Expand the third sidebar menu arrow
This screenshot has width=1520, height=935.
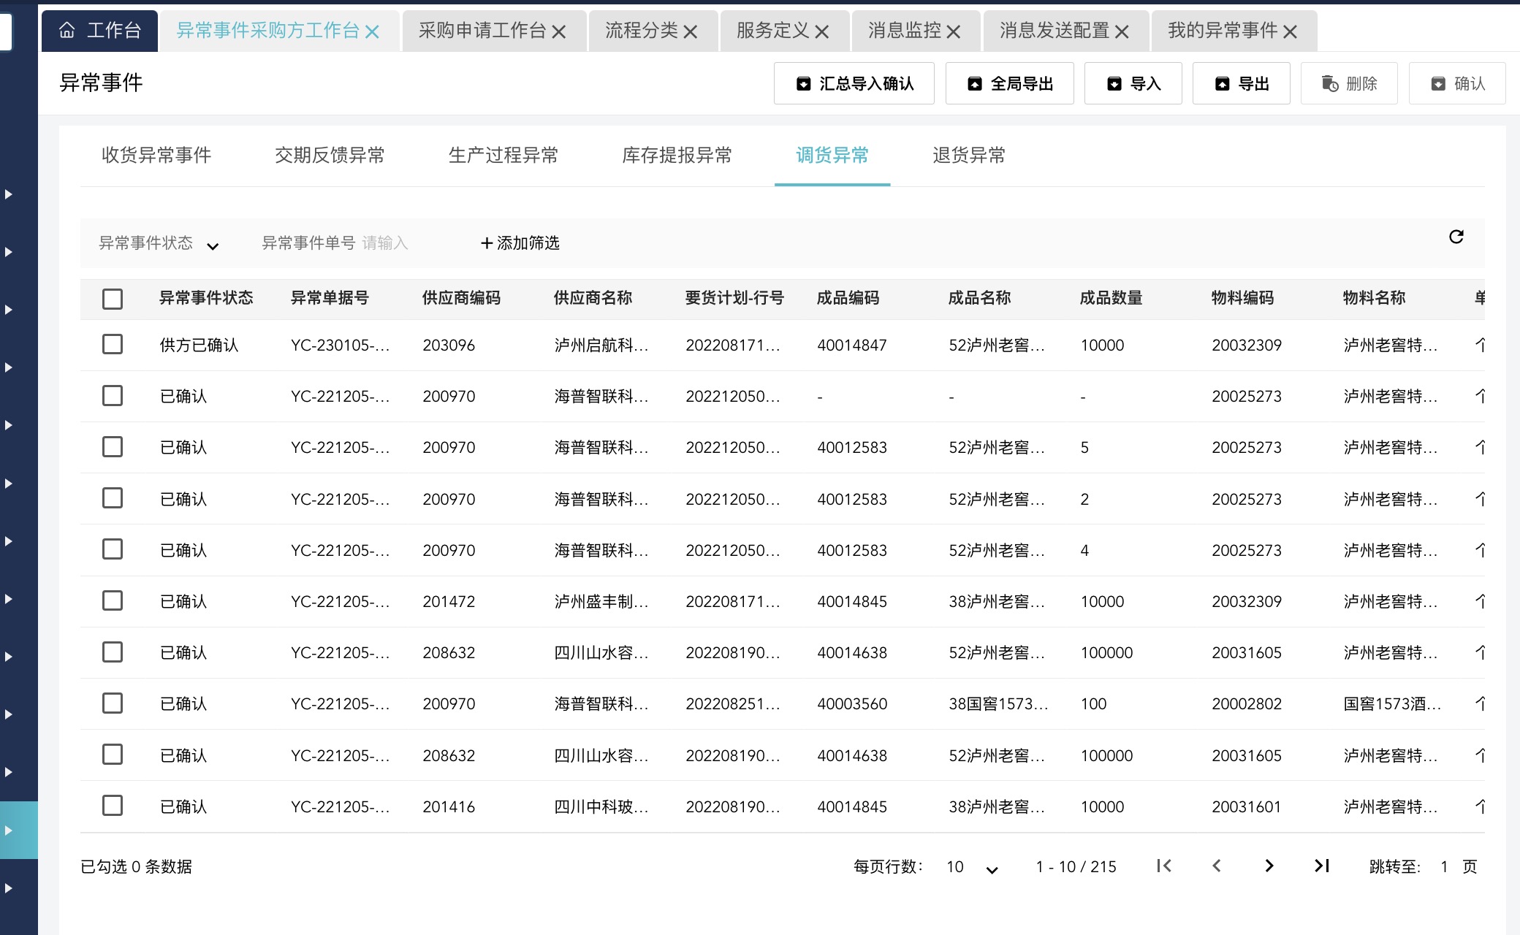click(x=9, y=310)
